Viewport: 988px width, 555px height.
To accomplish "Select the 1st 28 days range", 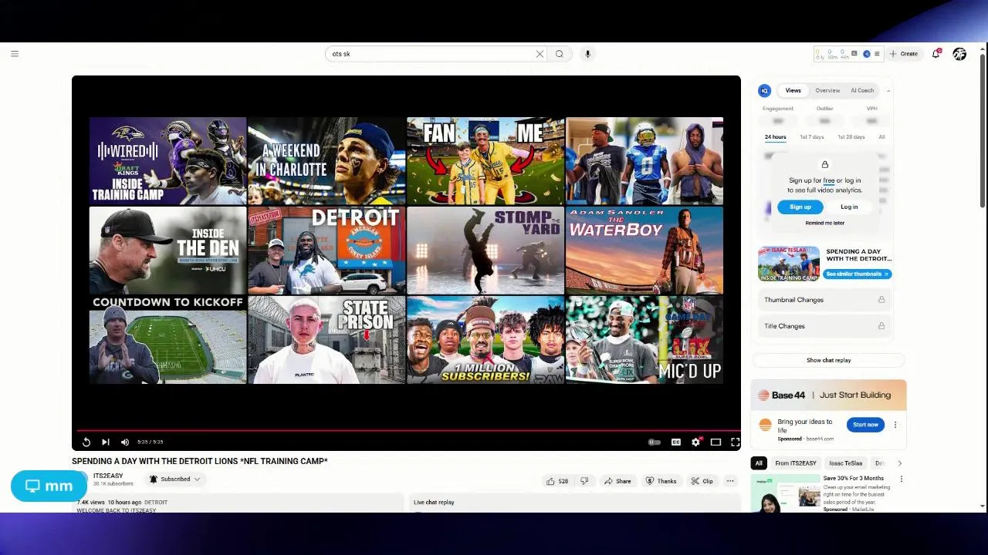I will click(851, 137).
